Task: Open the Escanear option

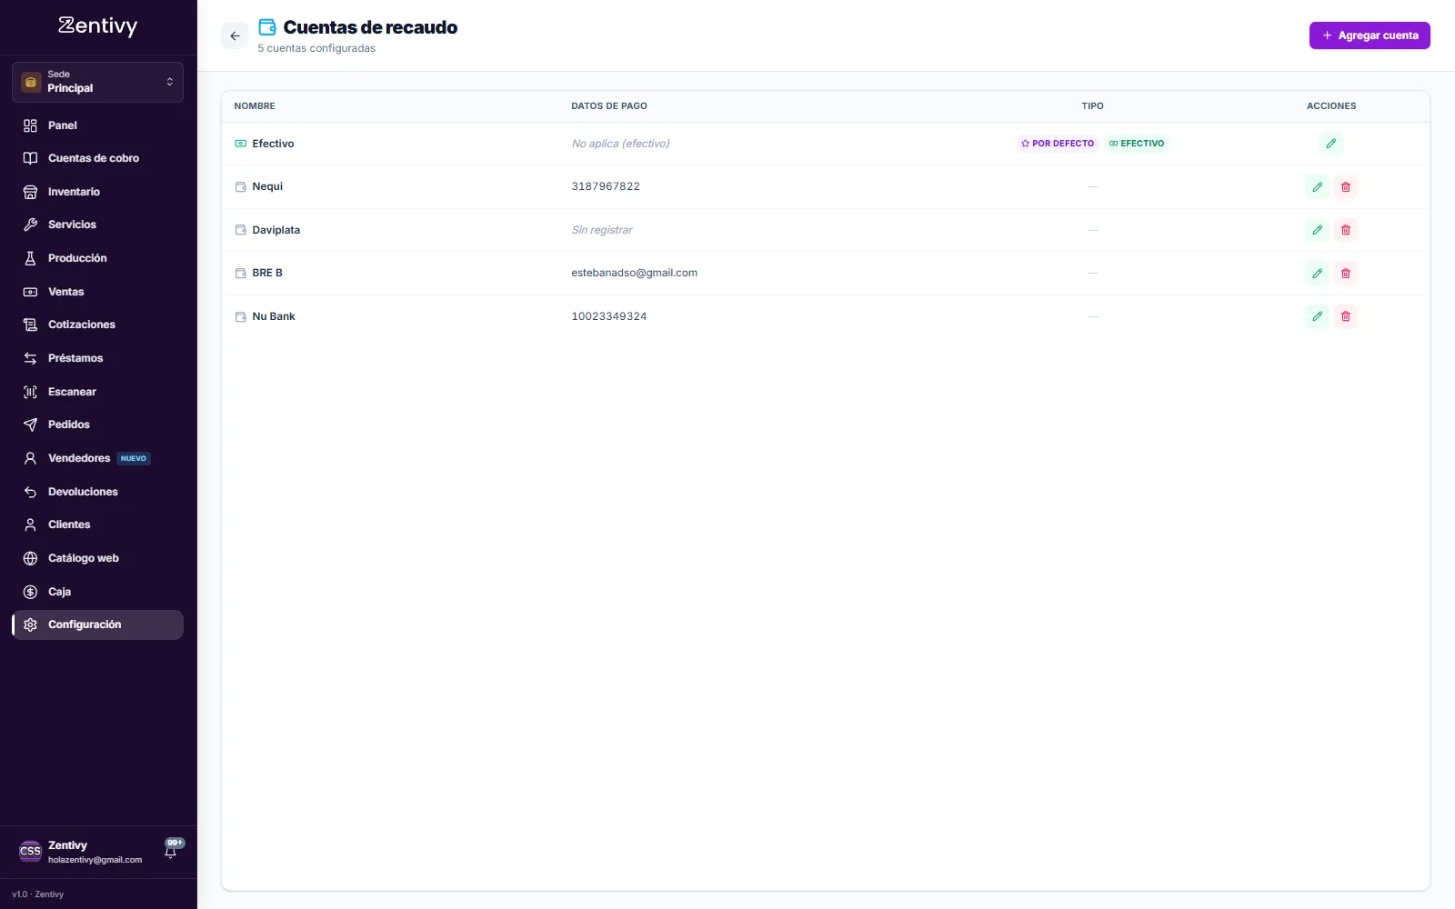Action: coord(98,392)
